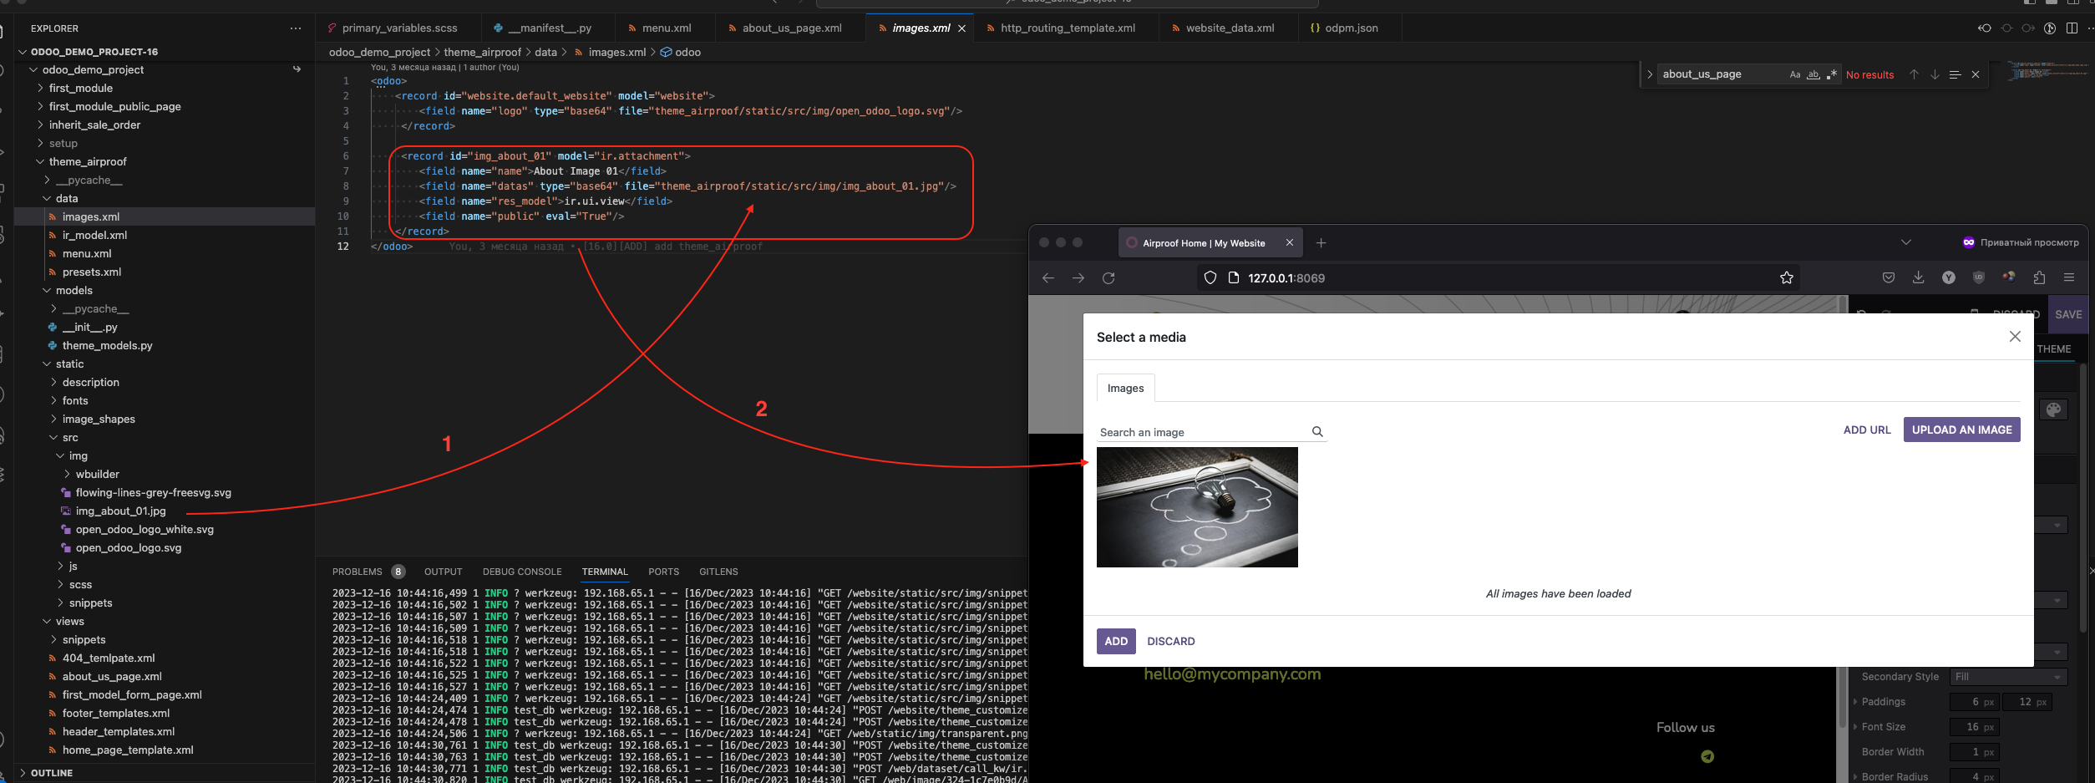Viewport: 2095px width, 783px height.
Task: Click search magnifier icon in media dialog
Action: click(x=1317, y=432)
